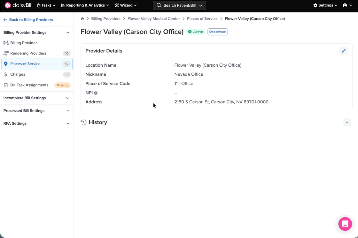Click the daisyBill flower logo
Image resolution: width=358 pixels, height=238 pixels.
coord(8,5)
